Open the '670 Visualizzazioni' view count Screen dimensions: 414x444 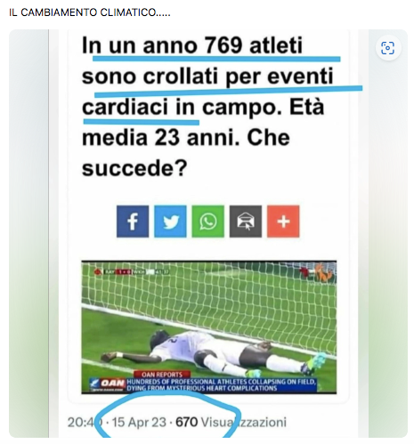(x=231, y=422)
